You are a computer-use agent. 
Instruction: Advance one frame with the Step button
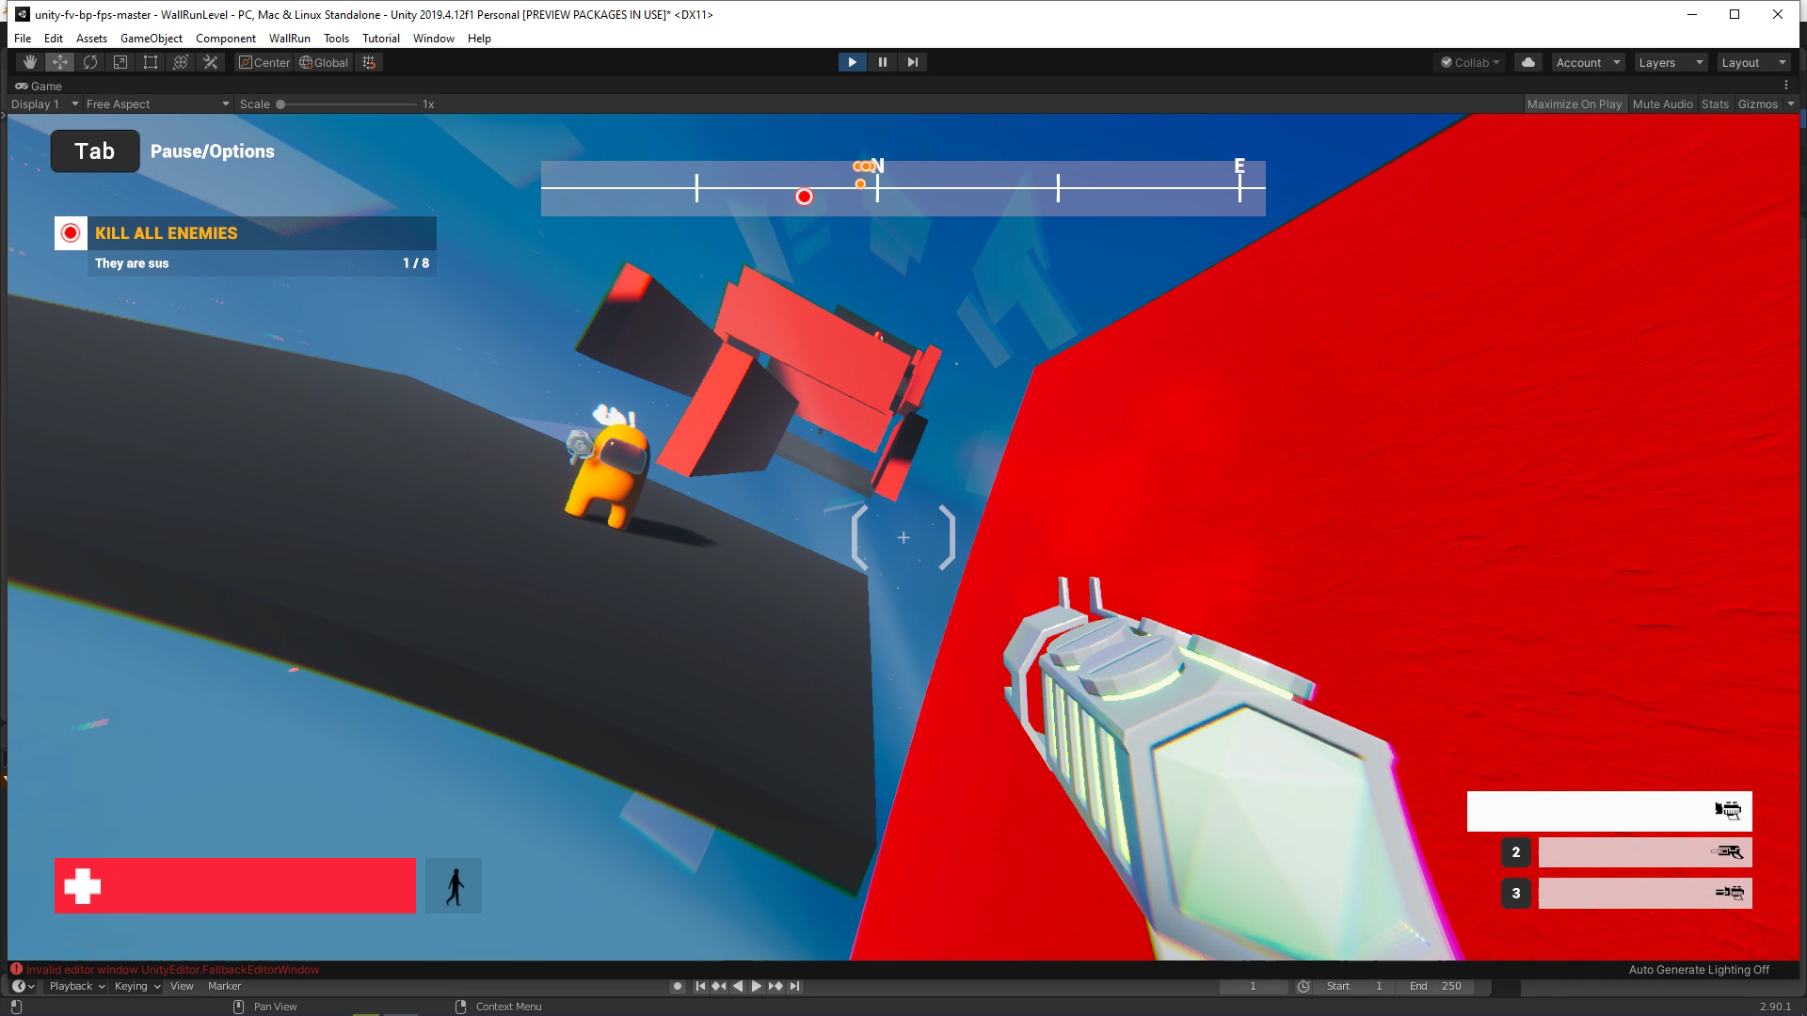click(x=912, y=62)
